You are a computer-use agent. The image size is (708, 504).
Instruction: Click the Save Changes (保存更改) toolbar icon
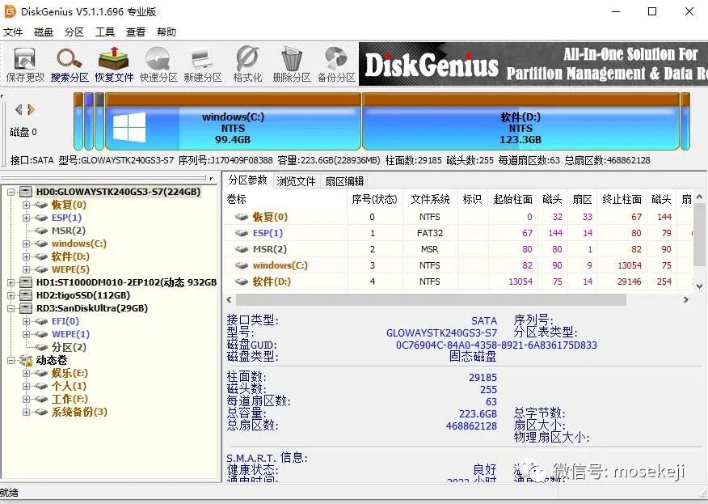click(25, 64)
